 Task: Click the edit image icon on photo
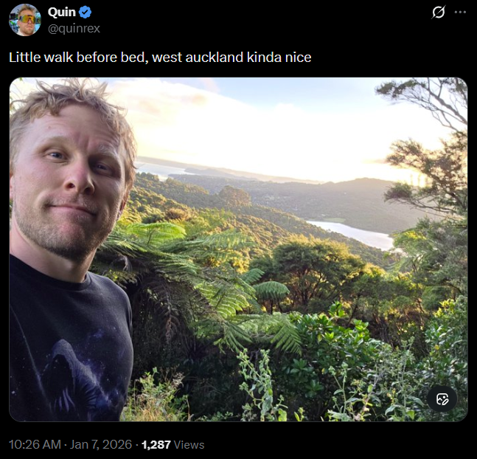click(442, 399)
